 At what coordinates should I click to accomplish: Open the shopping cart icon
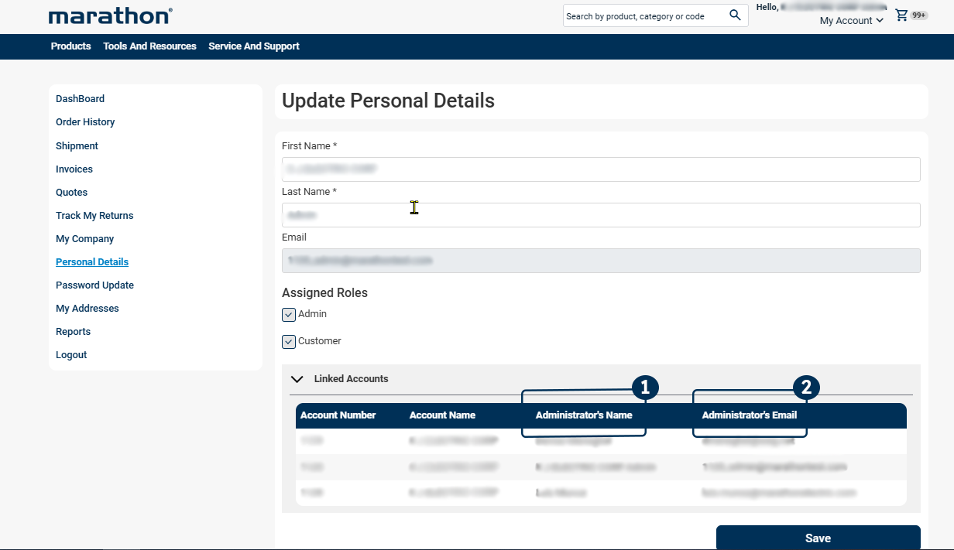click(901, 15)
